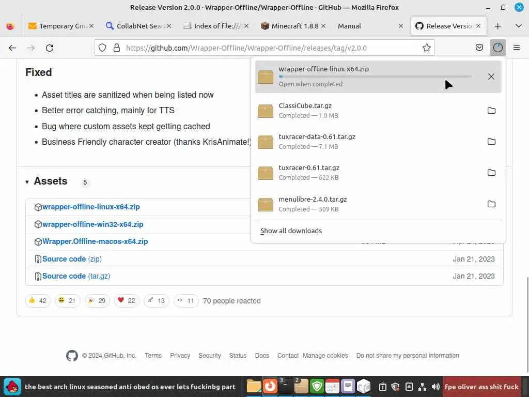Close the Minecraft 1.8.8 tab

click(x=323, y=26)
